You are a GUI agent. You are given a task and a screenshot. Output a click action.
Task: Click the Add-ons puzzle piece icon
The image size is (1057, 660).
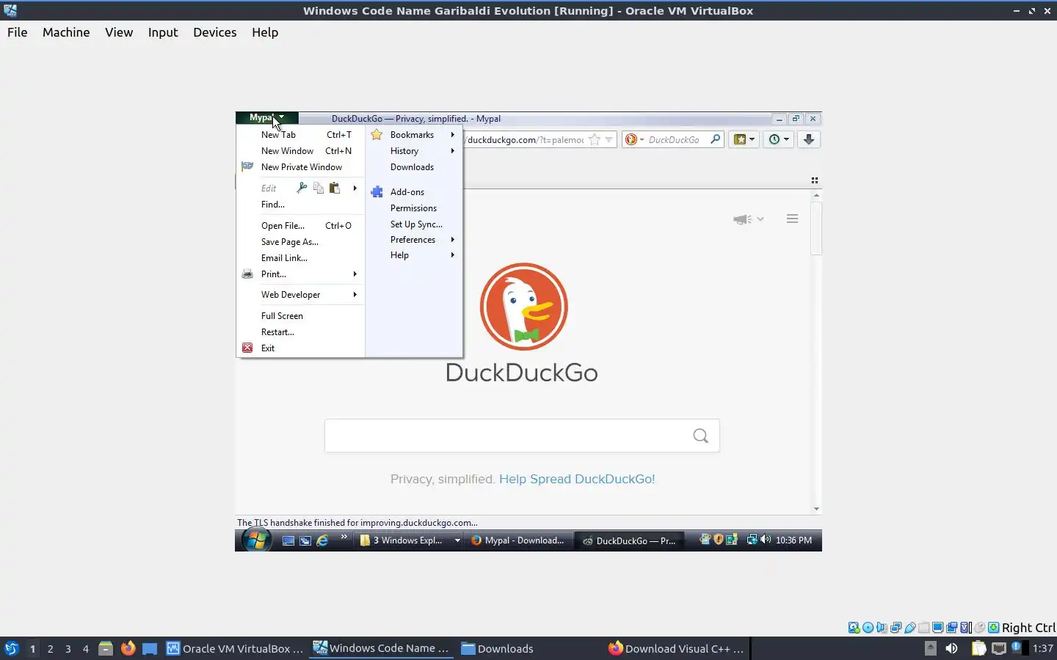[377, 192]
